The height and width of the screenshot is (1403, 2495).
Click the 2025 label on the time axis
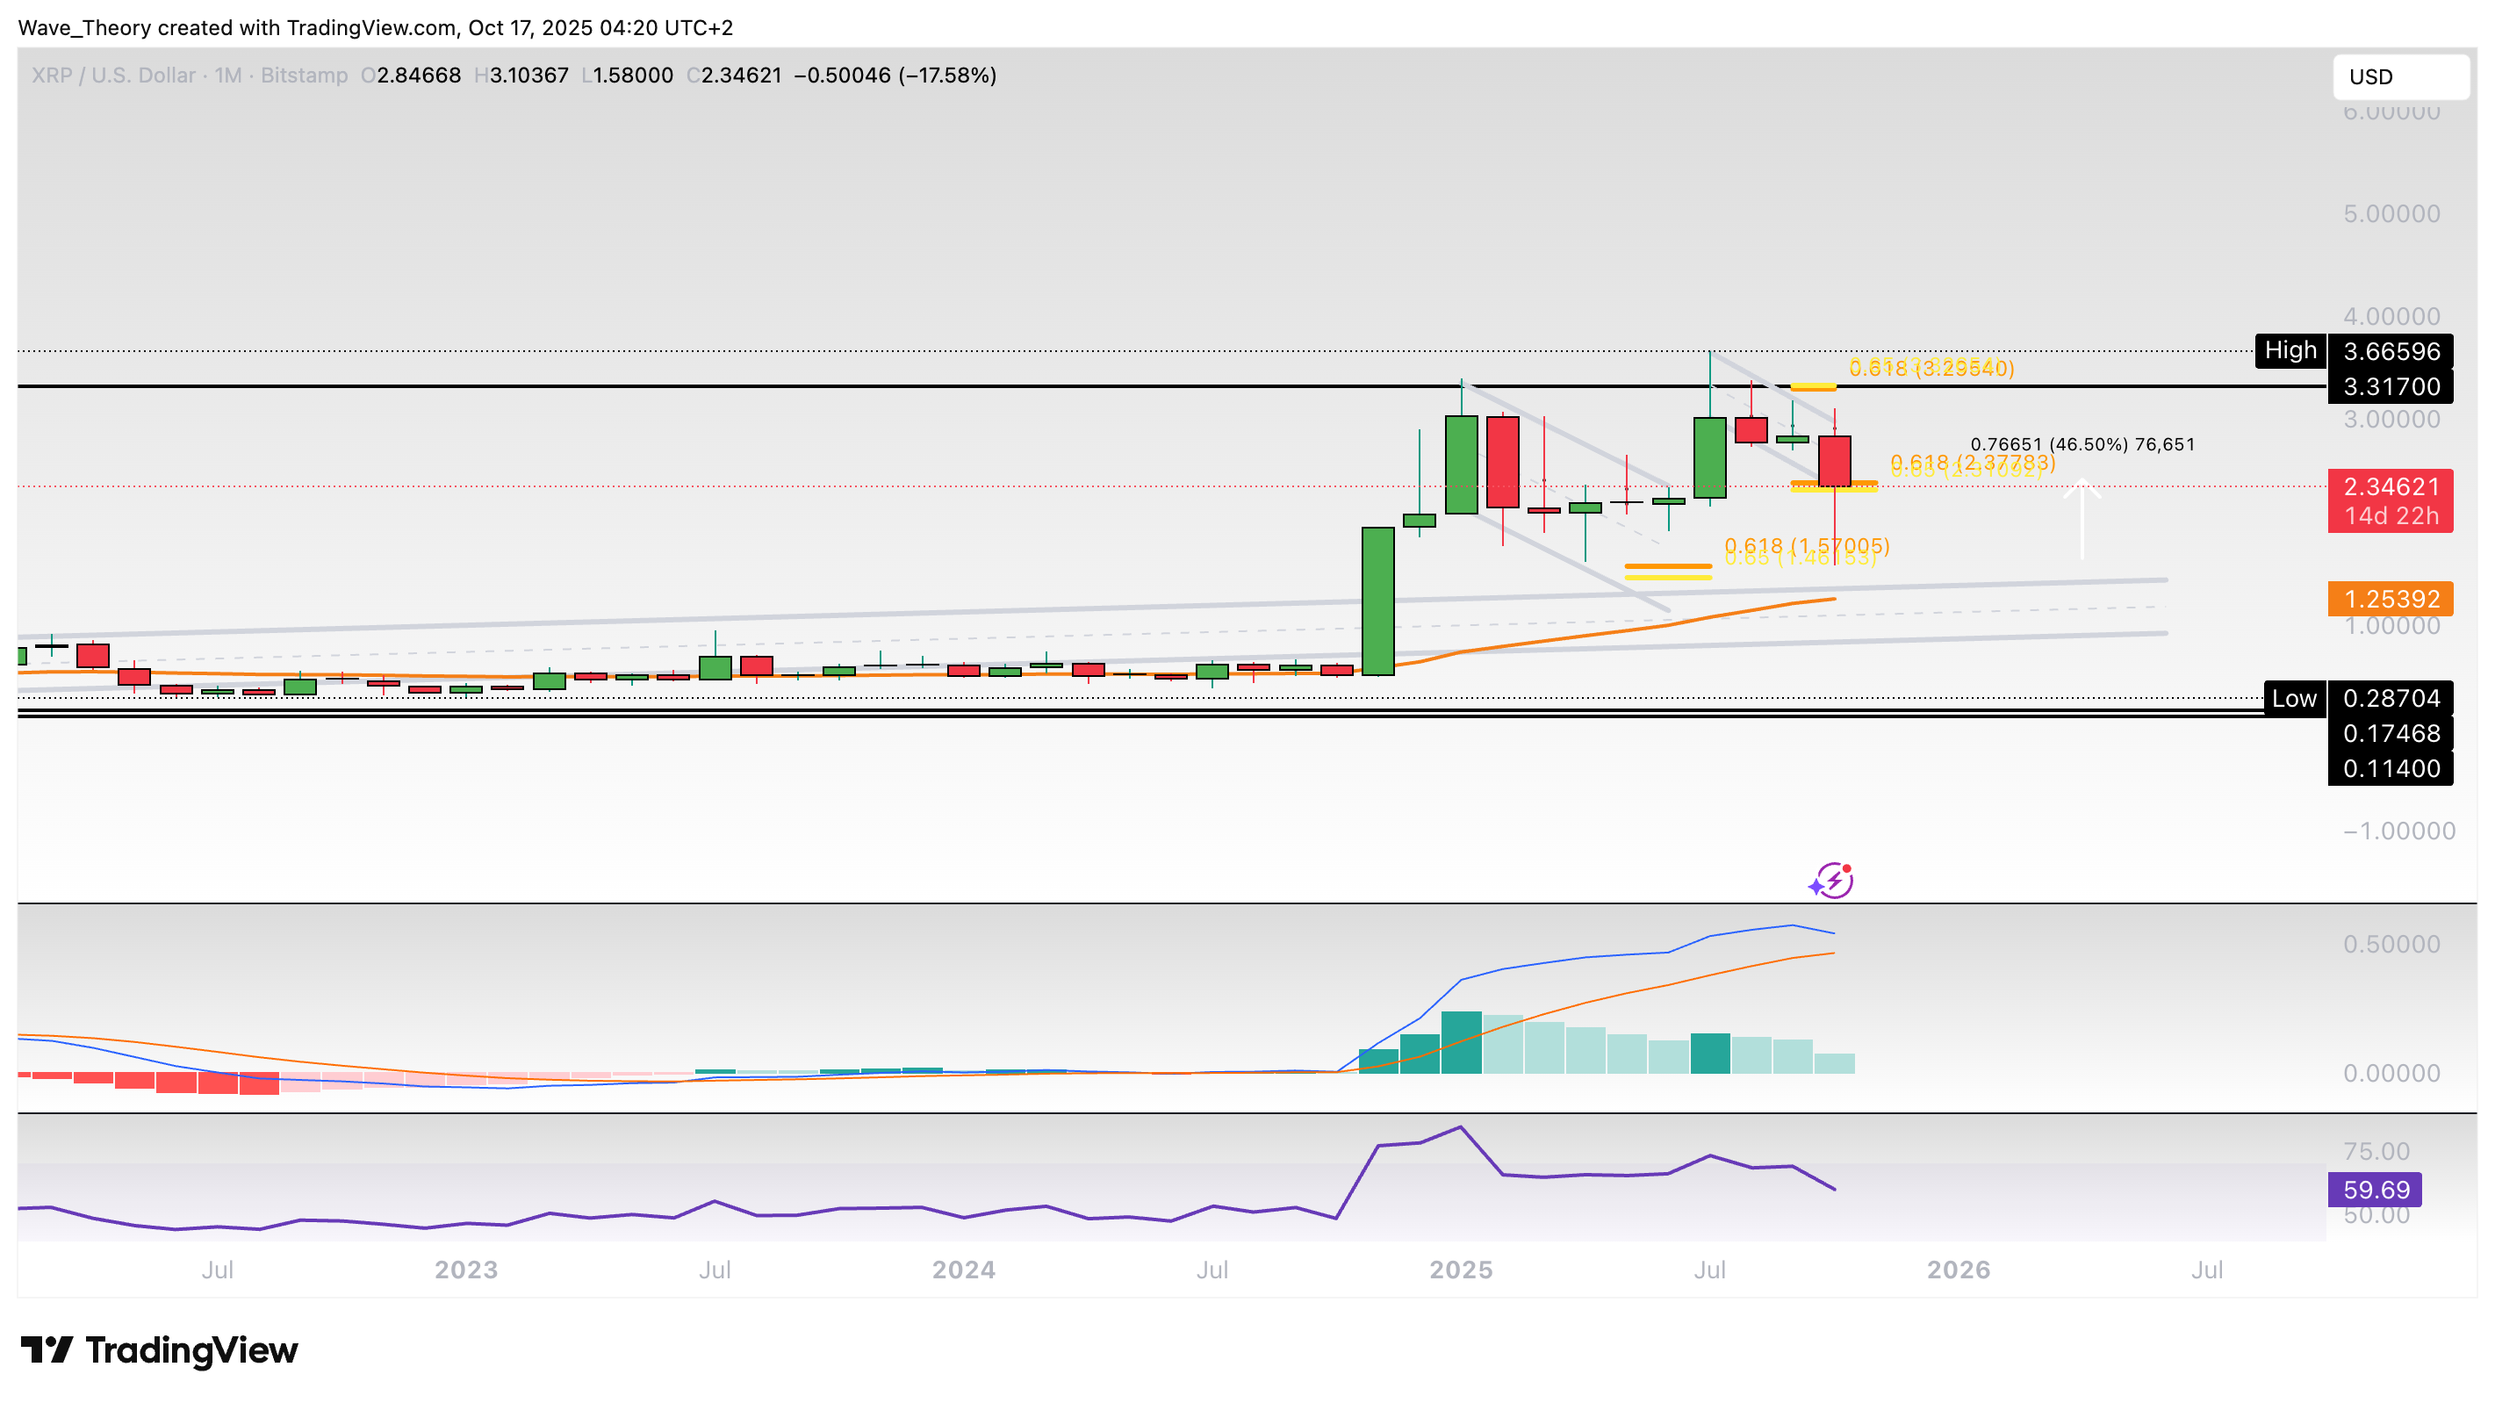point(1461,1270)
